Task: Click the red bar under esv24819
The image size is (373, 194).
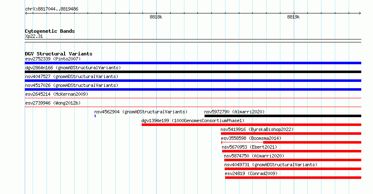Action: point(293,178)
